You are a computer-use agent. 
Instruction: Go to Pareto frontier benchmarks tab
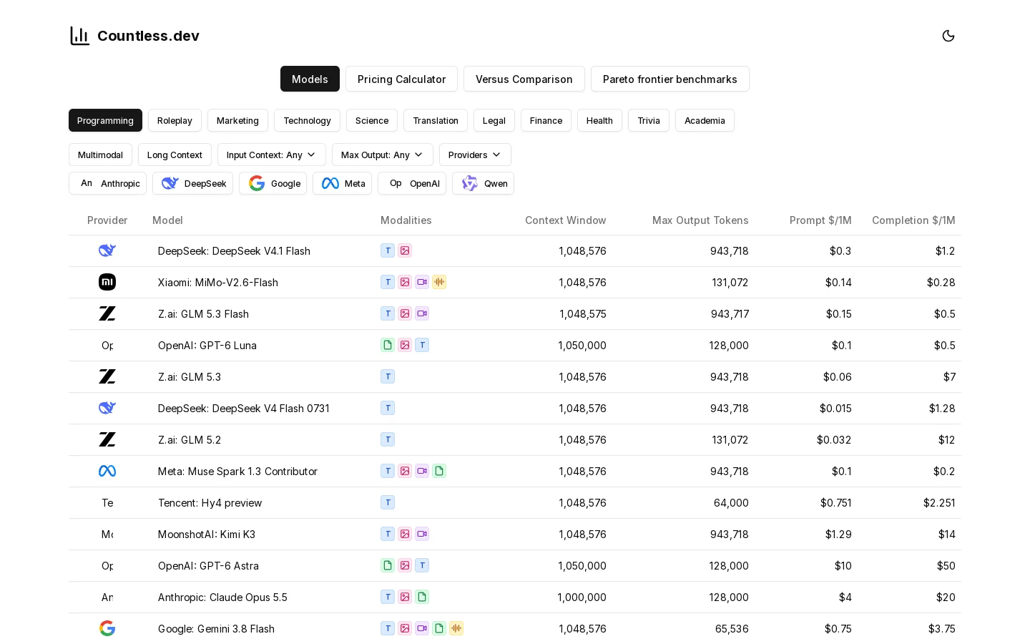pyautogui.click(x=670, y=79)
